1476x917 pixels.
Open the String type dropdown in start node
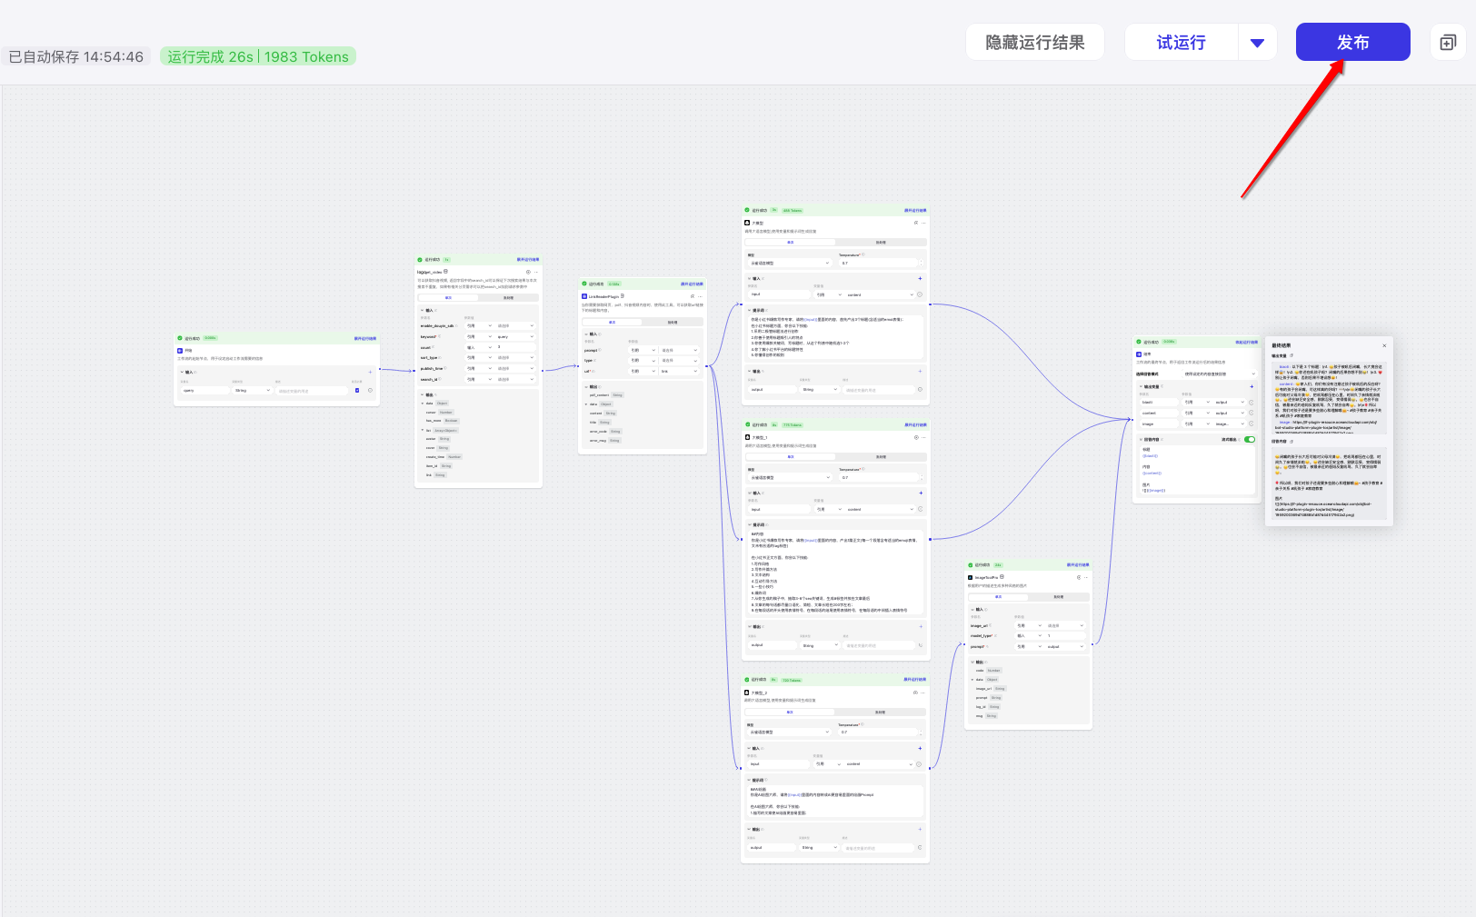(x=253, y=390)
